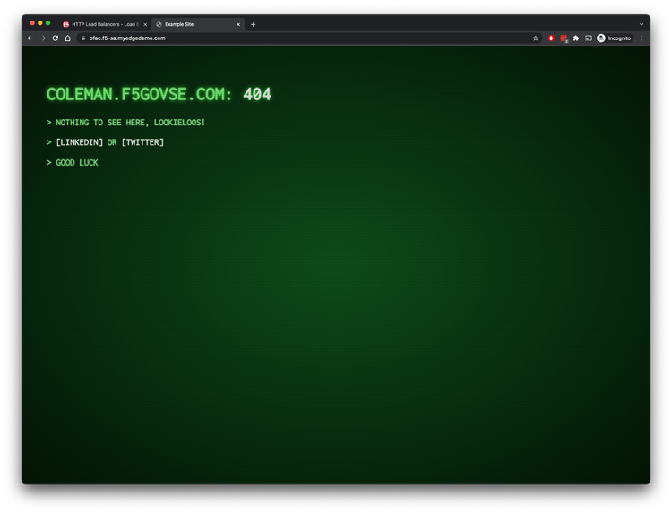
Task: Open the Incognito profile indicator
Action: point(615,38)
